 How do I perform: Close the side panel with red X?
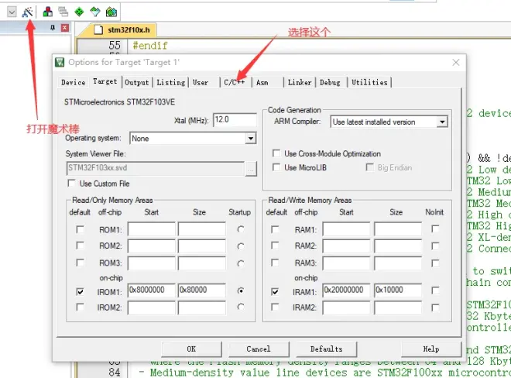[x=65, y=28]
